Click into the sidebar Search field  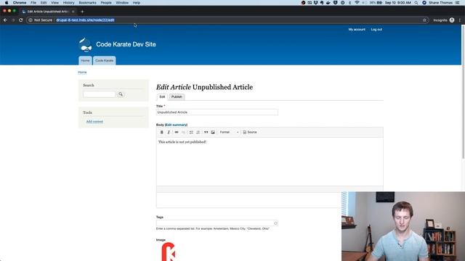(x=99, y=94)
